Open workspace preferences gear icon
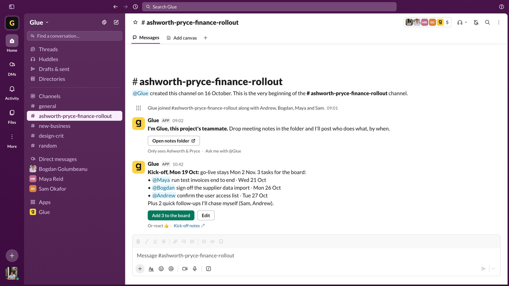This screenshot has width=509, height=286. point(104,22)
